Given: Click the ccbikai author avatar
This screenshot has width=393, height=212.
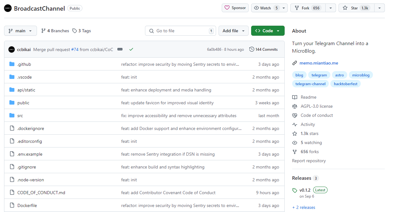Looking at the screenshot, I should (x=12, y=49).
